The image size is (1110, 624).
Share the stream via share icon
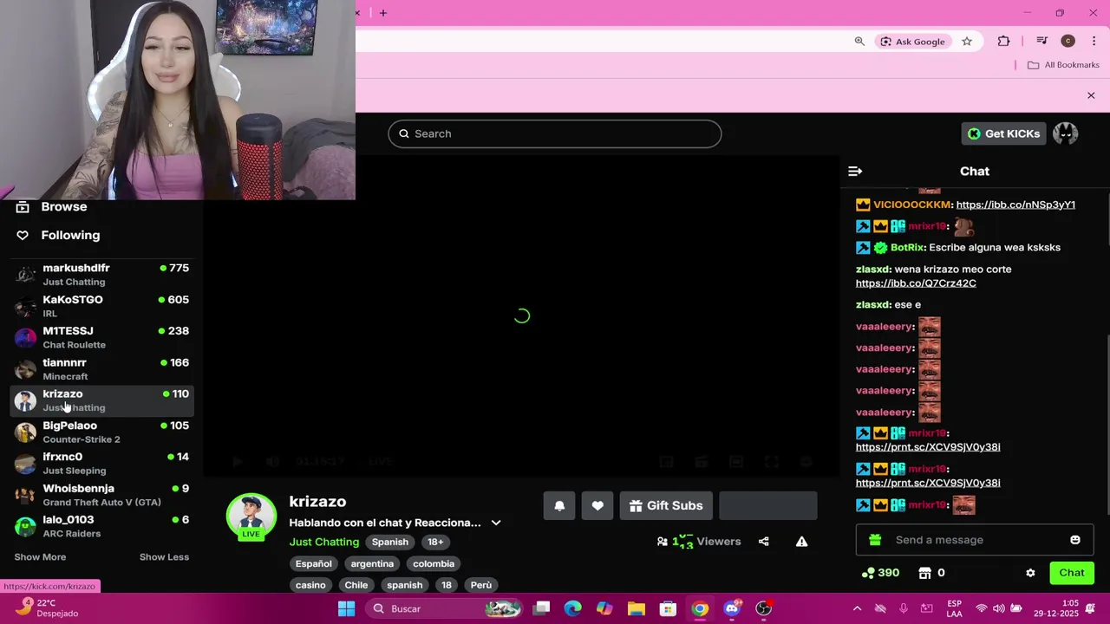[x=764, y=542]
